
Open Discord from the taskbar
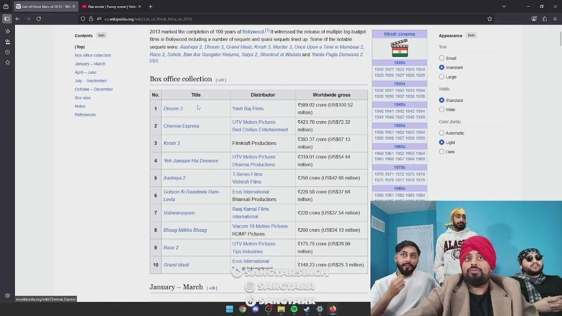(256, 309)
